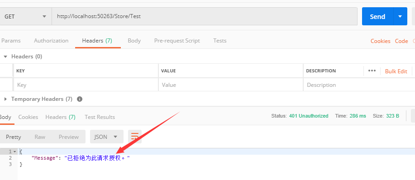Click the request URL field
The height and width of the screenshot is (180, 415).
pos(204,16)
